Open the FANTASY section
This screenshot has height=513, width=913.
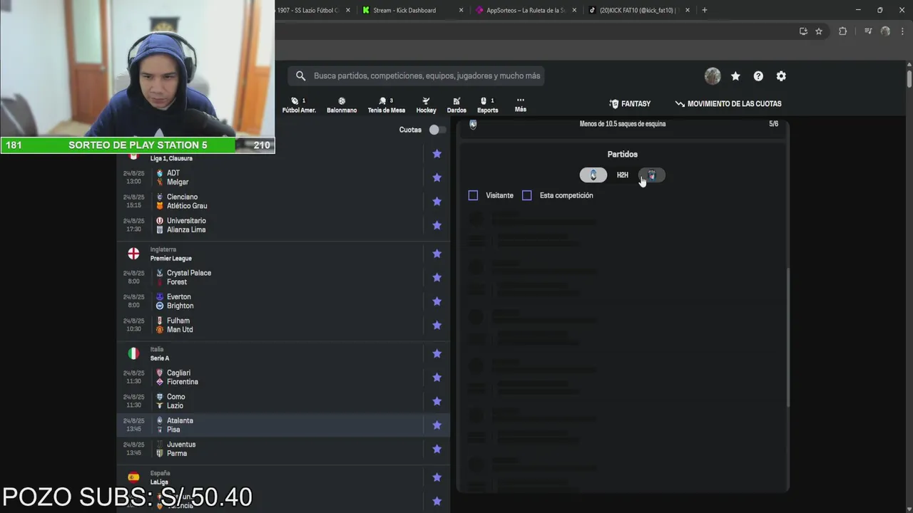point(630,104)
